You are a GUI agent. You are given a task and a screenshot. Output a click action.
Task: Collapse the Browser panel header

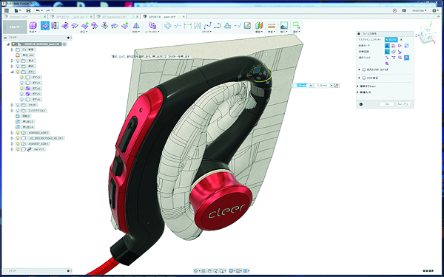6,38
